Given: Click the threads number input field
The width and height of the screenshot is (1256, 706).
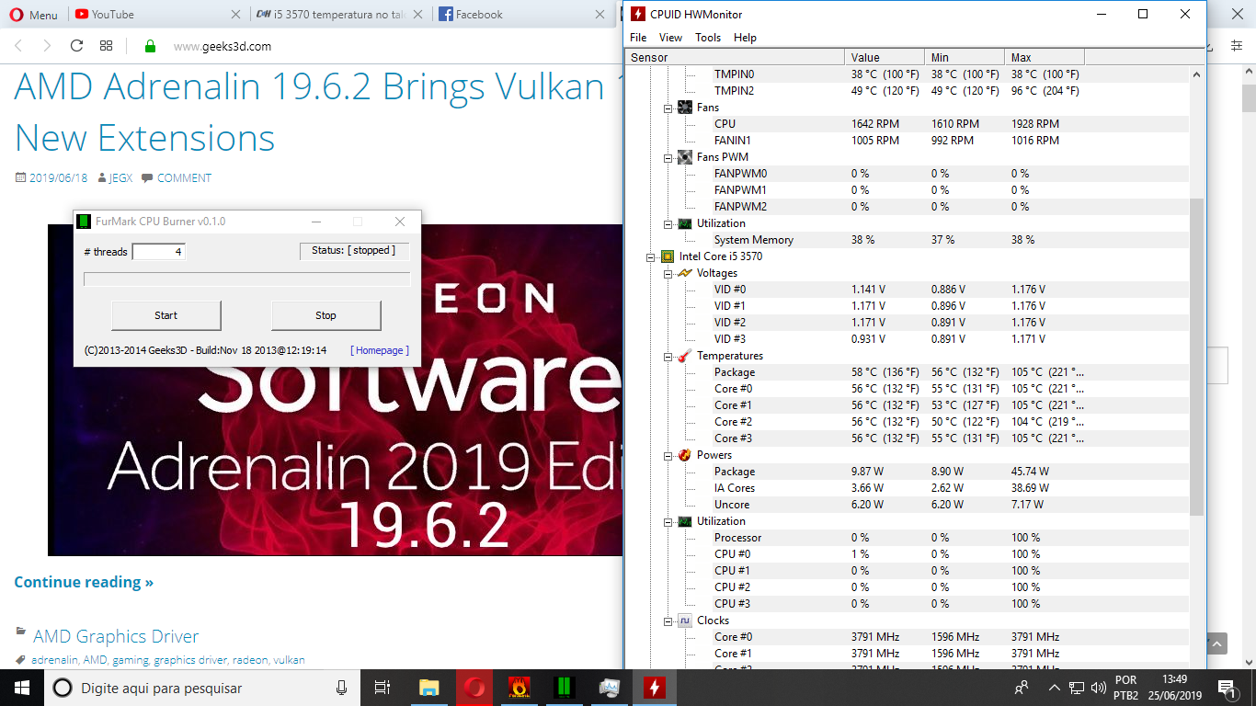Looking at the screenshot, I should (x=158, y=252).
